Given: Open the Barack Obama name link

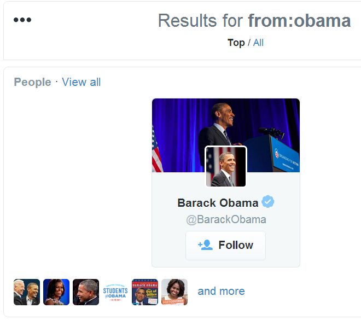Looking at the screenshot, I should (218, 203).
